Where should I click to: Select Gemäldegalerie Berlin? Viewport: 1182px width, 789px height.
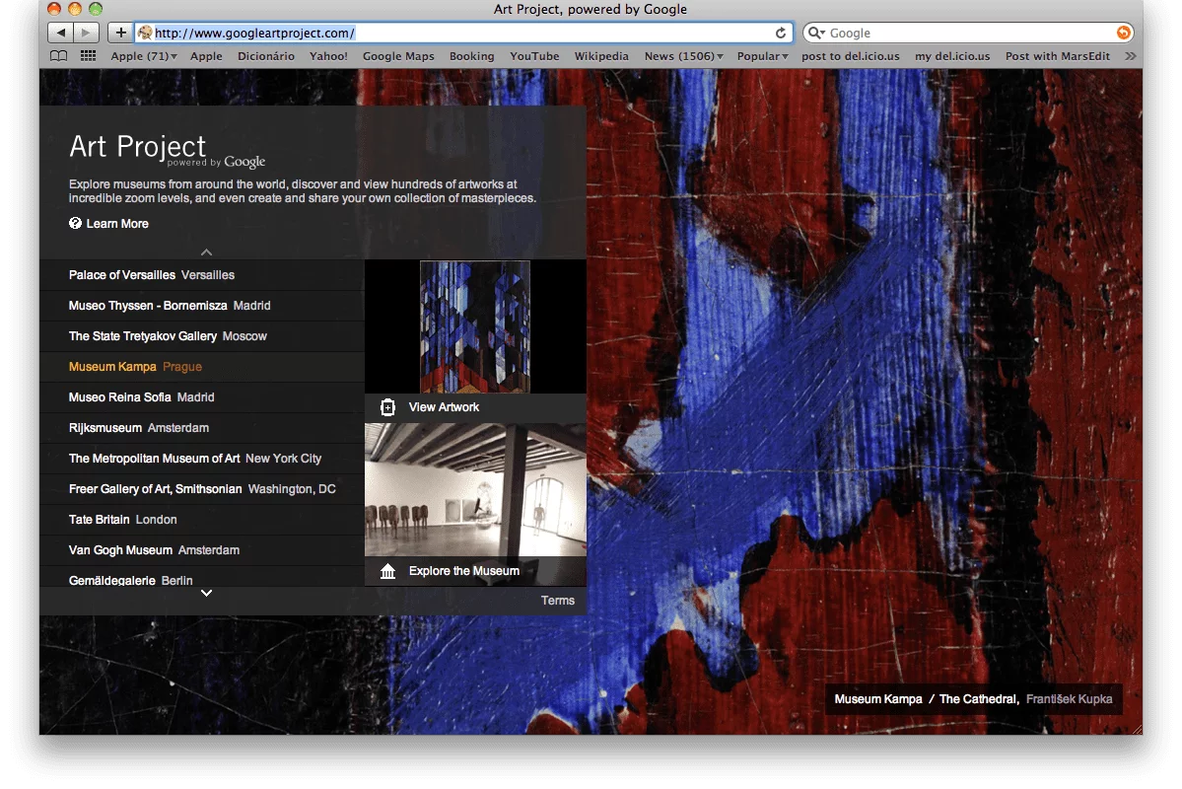202,578
